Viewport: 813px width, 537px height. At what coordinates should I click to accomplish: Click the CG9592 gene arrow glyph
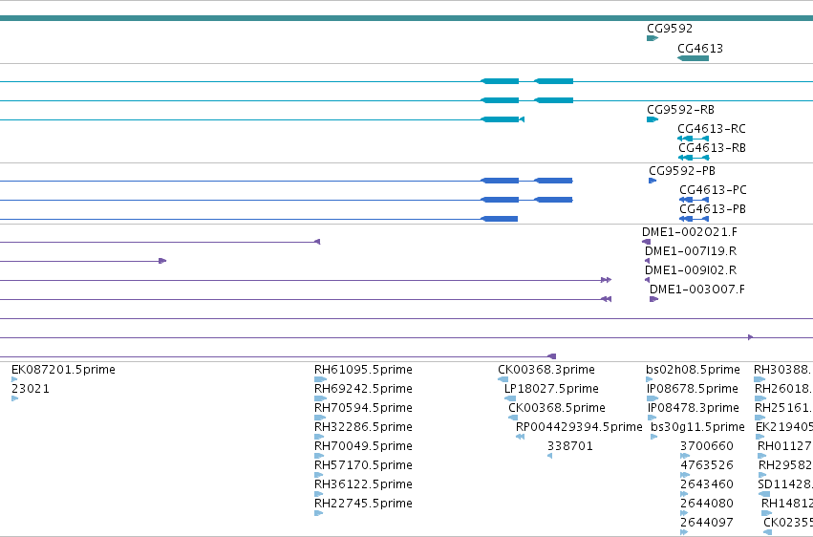(x=653, y=38)
